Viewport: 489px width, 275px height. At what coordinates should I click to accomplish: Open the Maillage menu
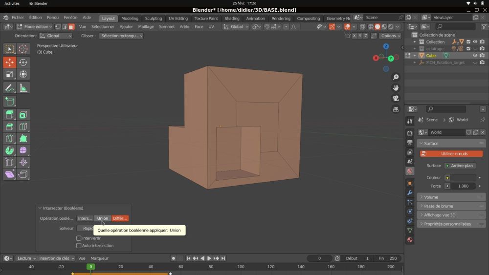click(x=146, y=27)
